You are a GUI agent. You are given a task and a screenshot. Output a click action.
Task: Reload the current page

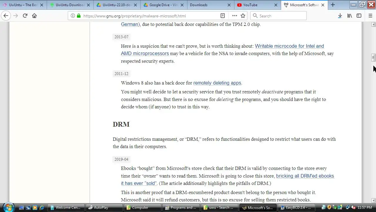(x=25, y=16)
